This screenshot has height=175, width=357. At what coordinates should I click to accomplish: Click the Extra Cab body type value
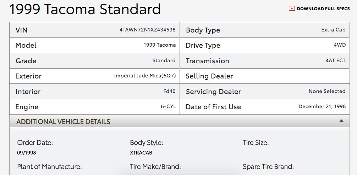click(x=333, y=30)
